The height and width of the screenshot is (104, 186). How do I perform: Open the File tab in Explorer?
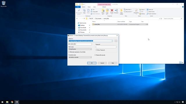78,7
